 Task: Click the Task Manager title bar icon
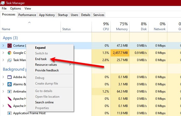(x=3, y=3)
